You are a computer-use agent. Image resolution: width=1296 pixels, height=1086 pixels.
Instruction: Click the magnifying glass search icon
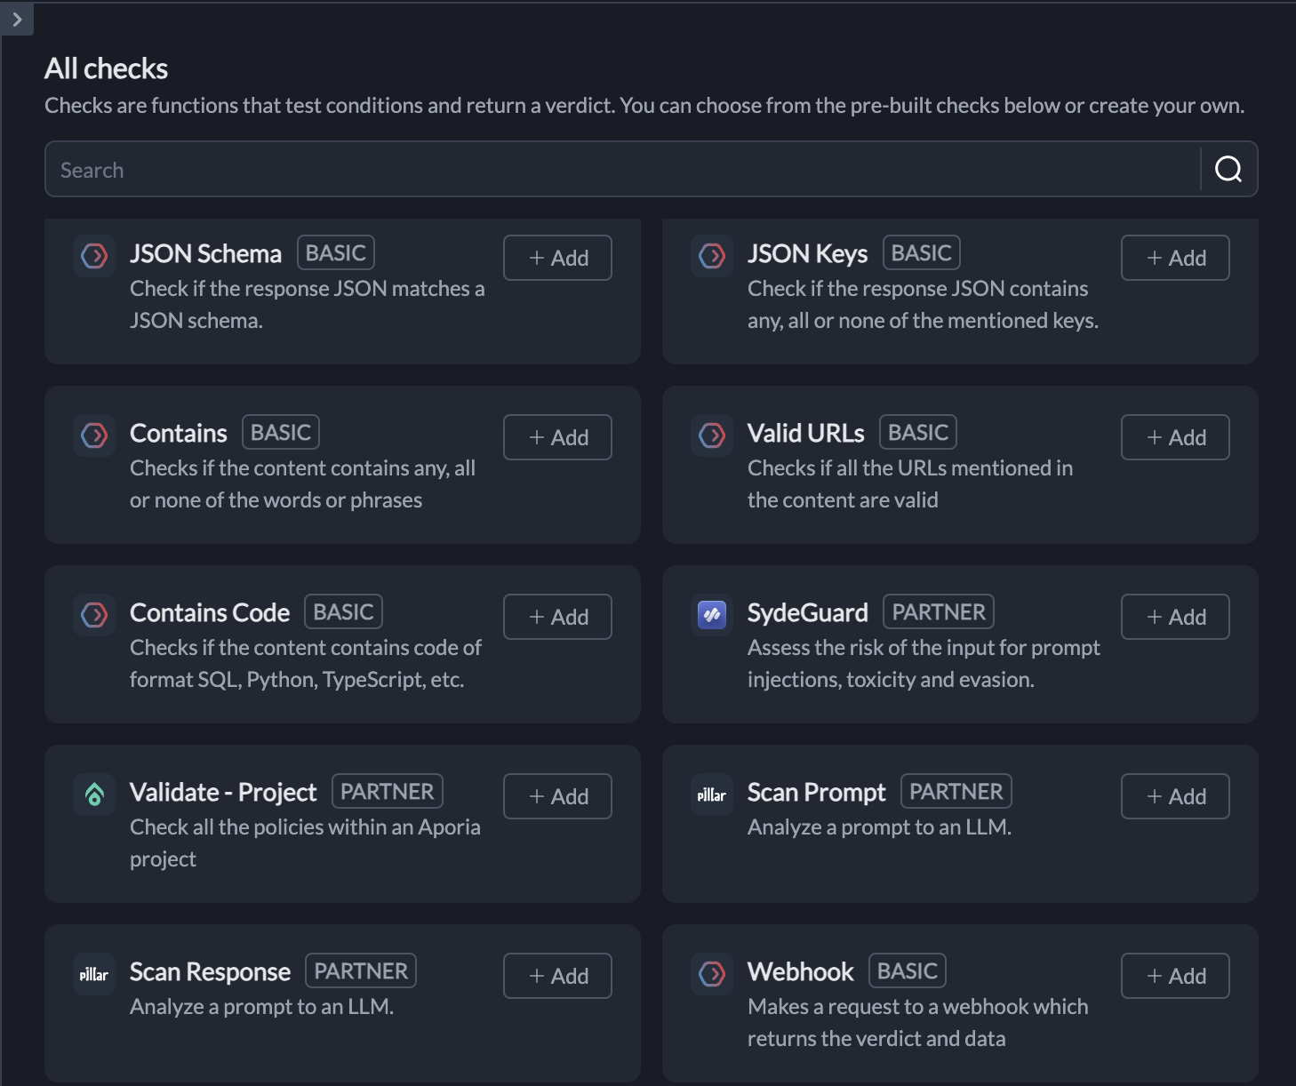[x=1228, y=169]
